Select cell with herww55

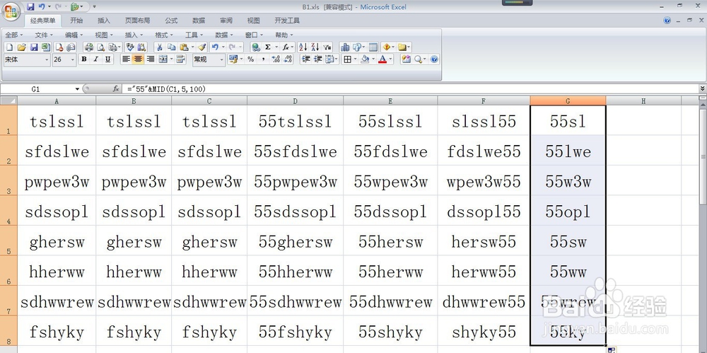484,271
